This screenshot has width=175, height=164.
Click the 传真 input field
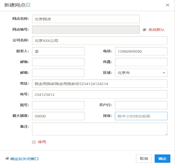tap(141, 62)
